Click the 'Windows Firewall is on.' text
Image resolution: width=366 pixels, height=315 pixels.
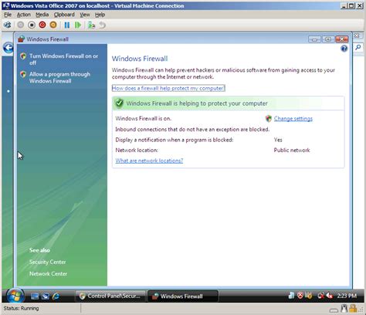click(x=143, y=119)
